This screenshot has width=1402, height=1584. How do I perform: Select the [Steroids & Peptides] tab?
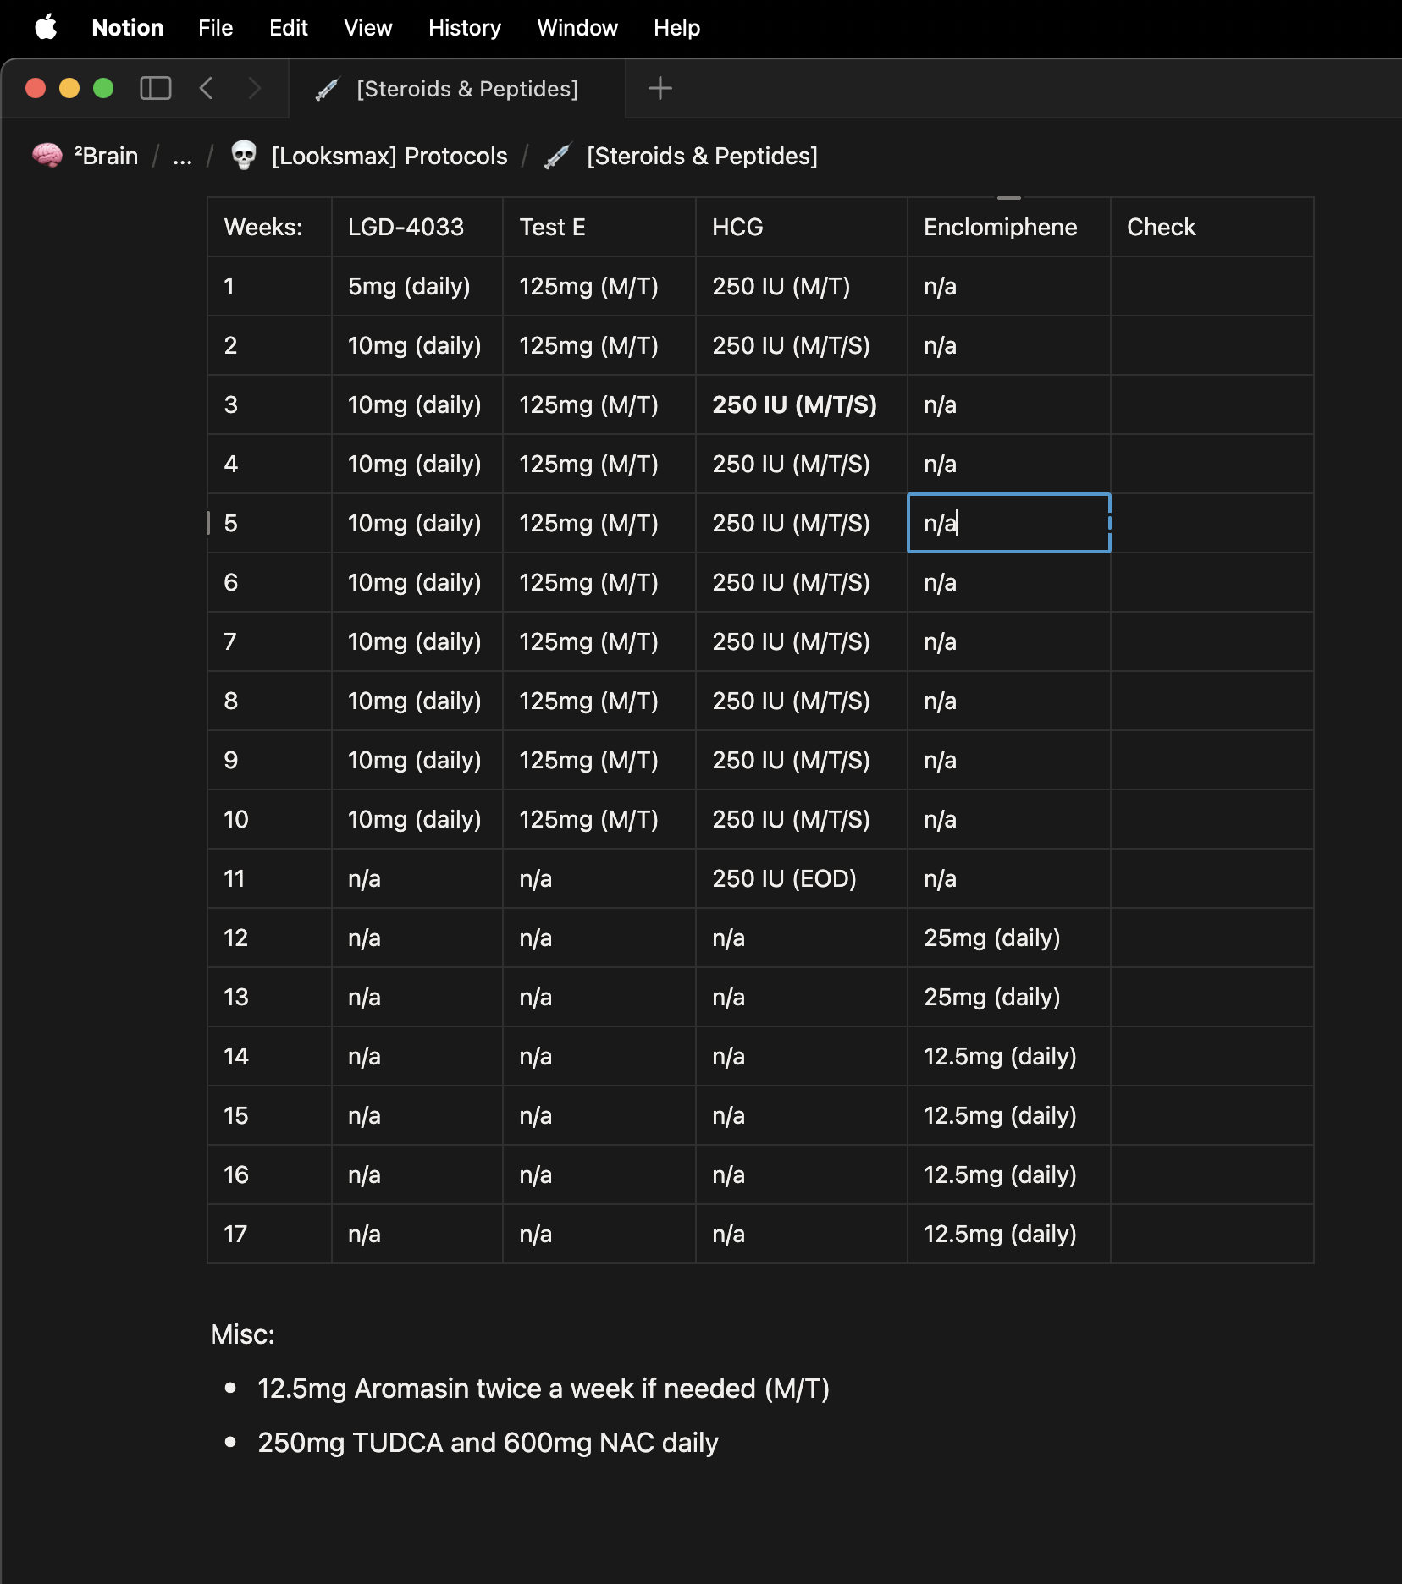point(457,88)
